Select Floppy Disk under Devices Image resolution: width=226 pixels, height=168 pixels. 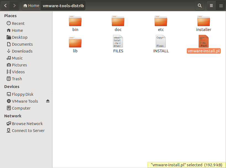point(20,94)
